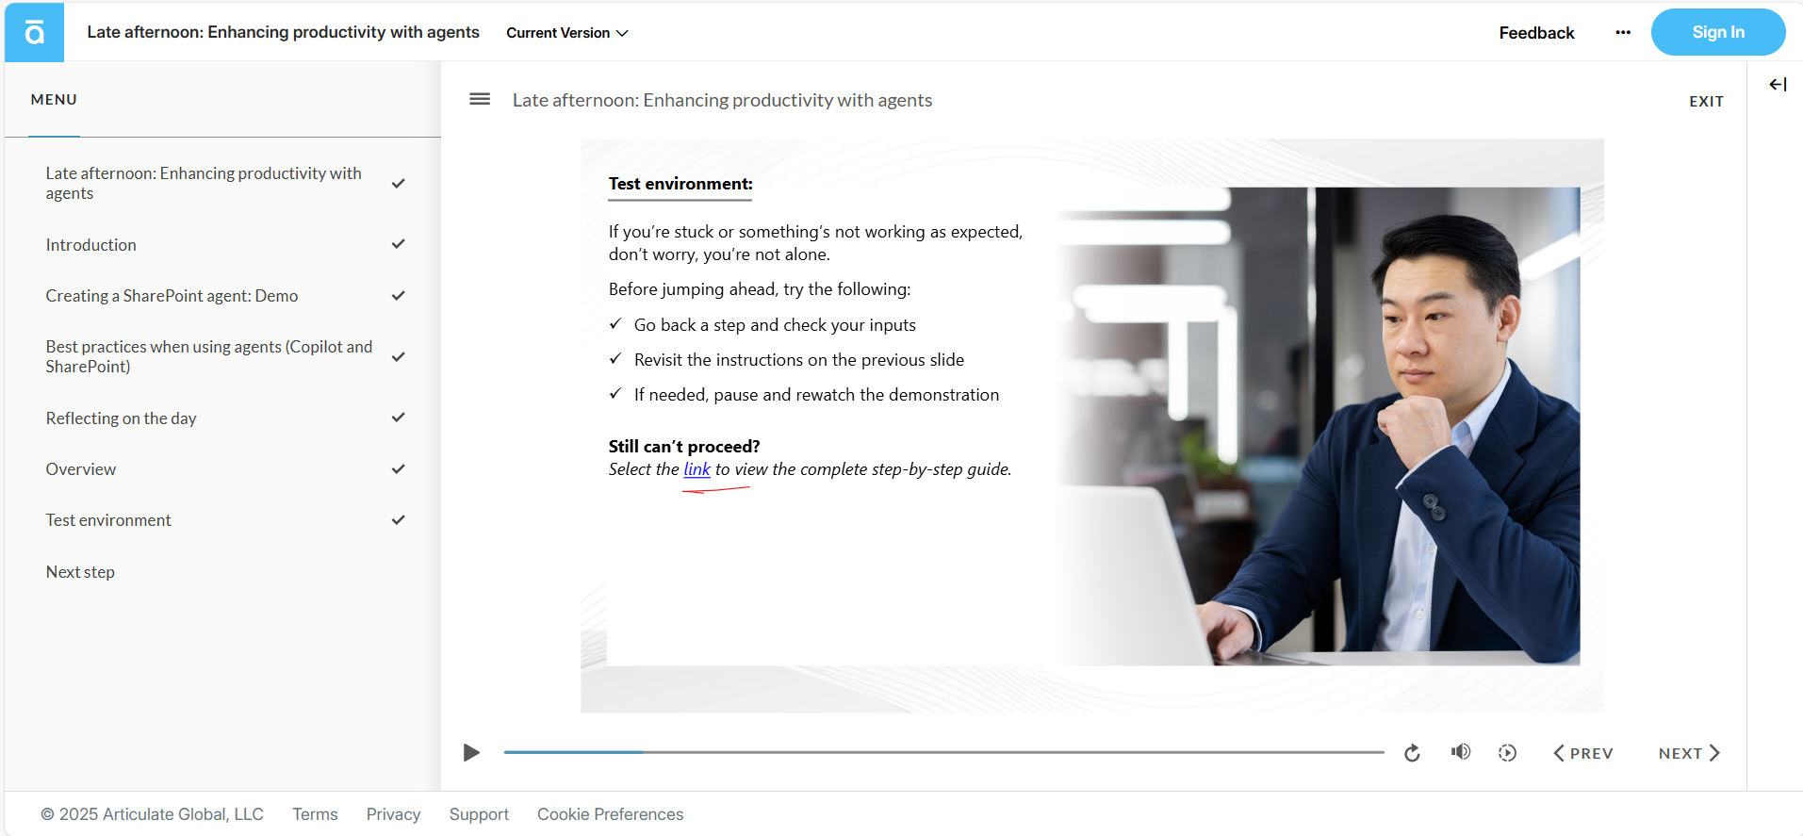This screenshot has width=1803, height=836.
Task: Open the three-dots more options menu
Action: pos(1623,32)
